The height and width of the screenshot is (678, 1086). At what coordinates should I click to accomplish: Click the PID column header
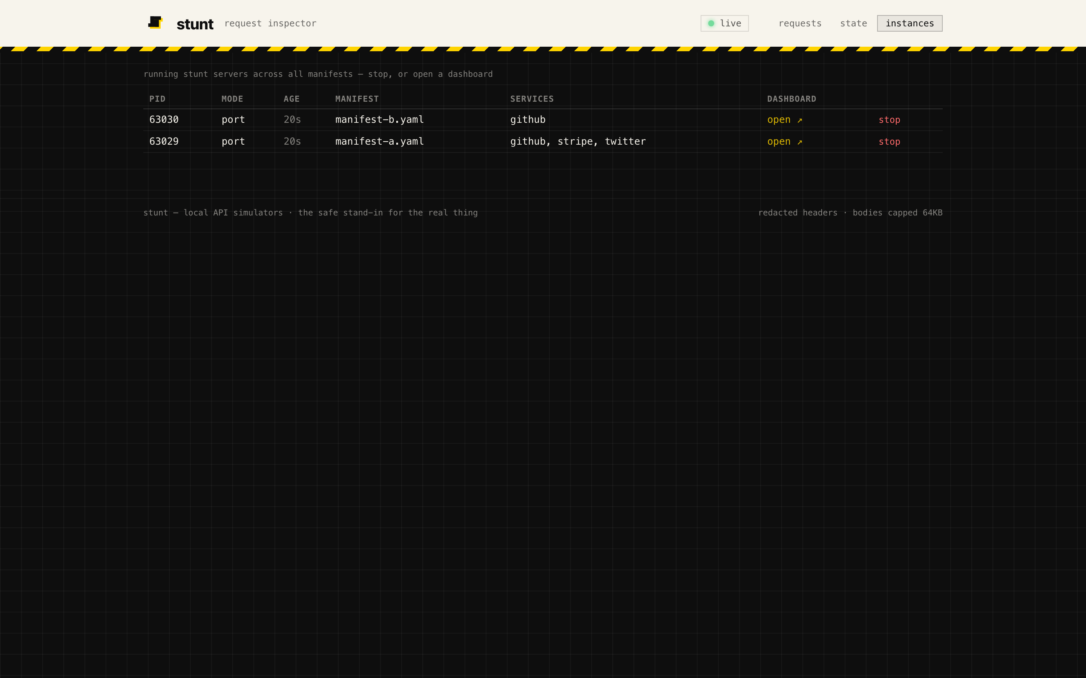click(x=157, y=99)
